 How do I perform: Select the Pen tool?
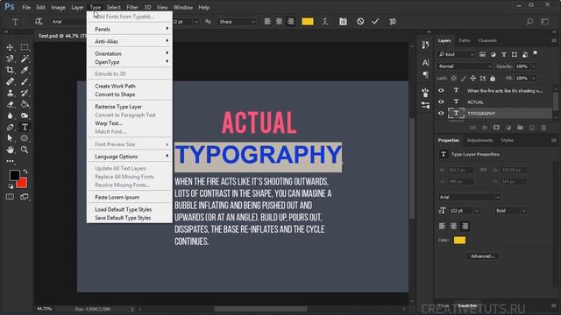(10, 127)
